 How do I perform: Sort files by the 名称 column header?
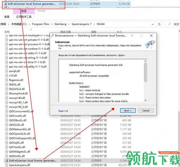7,32
